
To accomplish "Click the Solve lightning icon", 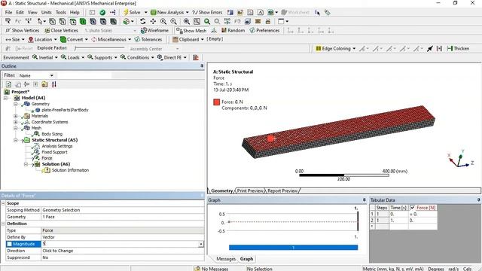I will tap(126, 12).
